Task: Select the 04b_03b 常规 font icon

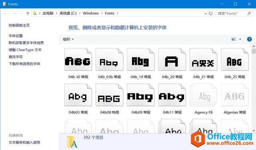Action: tap(109, 59)
